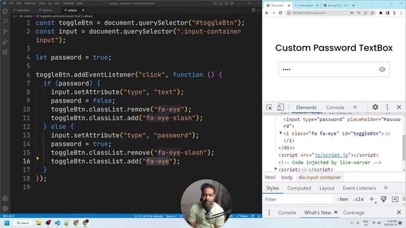Open the Elements tab in DevTools

pos(306,107)
